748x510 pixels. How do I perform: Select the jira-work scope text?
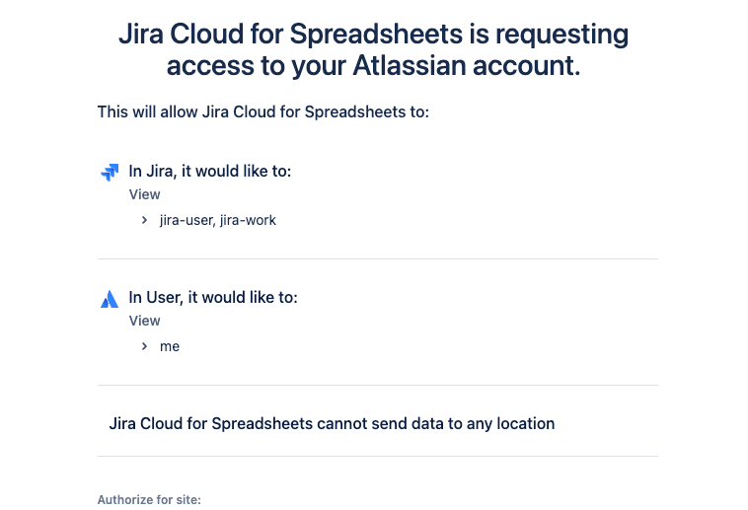tap(248, 220)
